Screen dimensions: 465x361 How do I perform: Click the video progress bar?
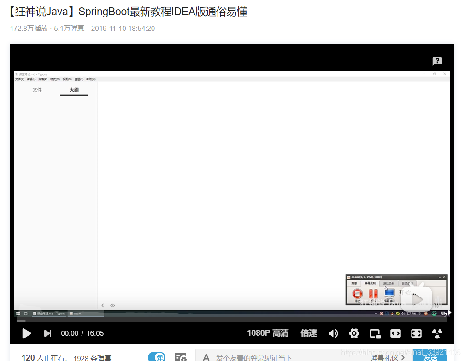point(232,320)
